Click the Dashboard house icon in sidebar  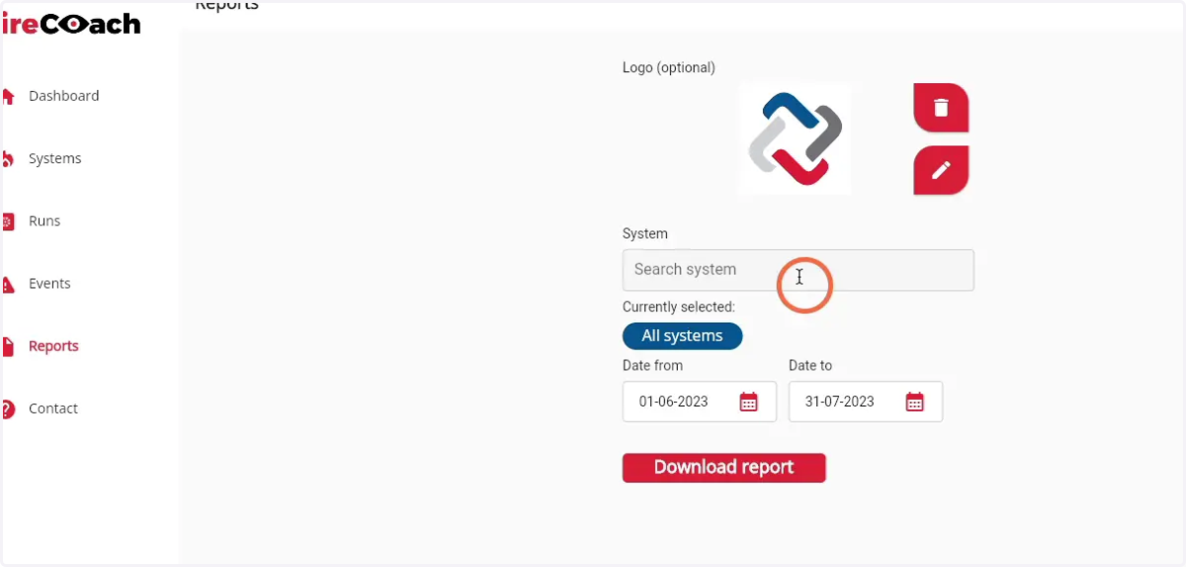pos(8,97)
